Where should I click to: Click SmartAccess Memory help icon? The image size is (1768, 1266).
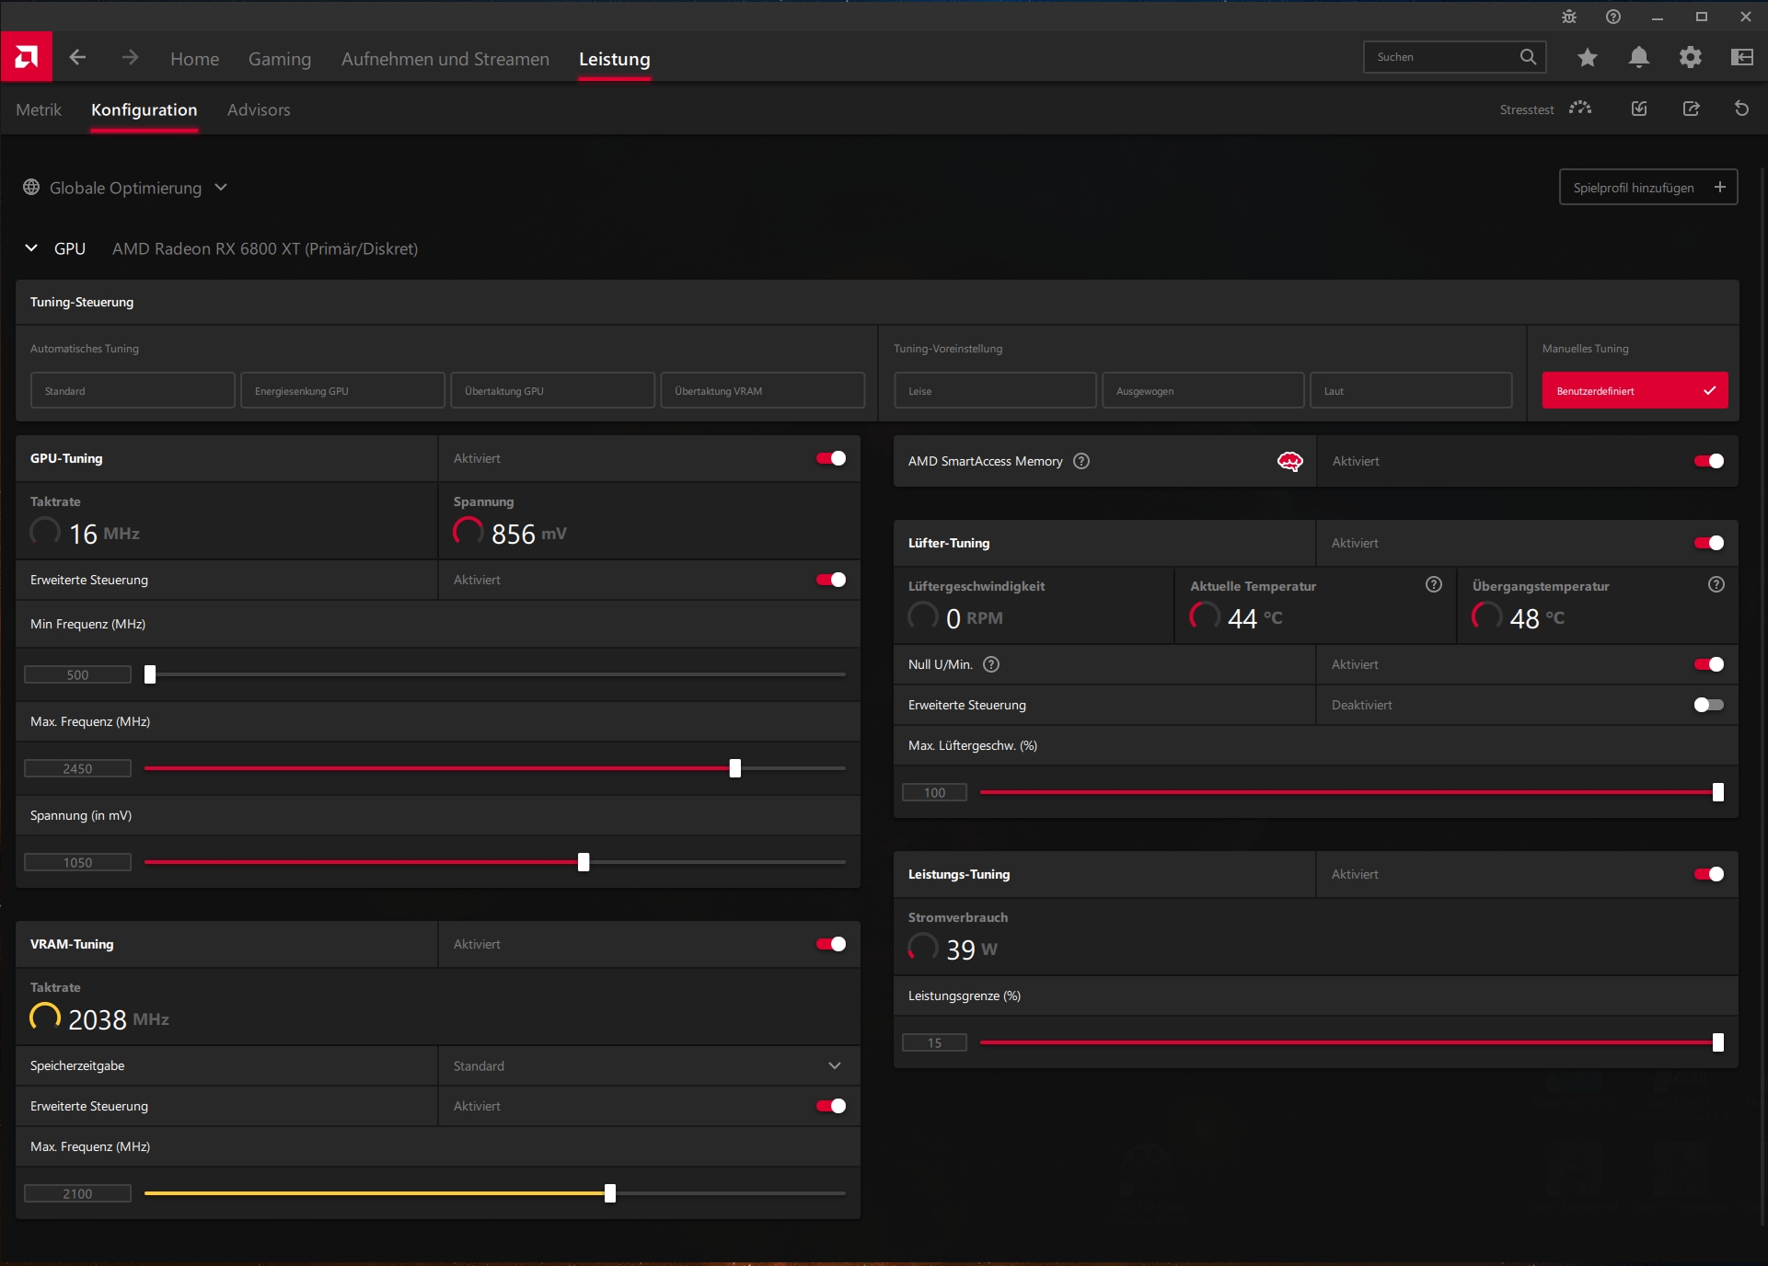[x=1082, y=462]
